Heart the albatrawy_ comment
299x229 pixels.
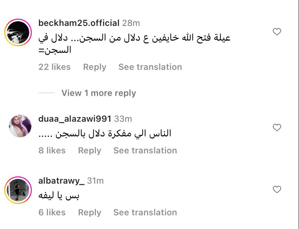(277, 189)
